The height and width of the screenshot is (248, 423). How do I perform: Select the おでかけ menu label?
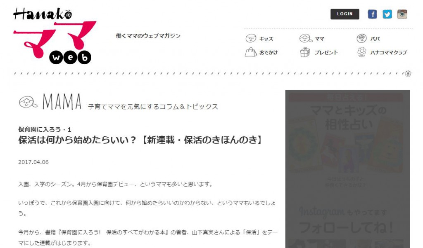(x=269, y=52)
